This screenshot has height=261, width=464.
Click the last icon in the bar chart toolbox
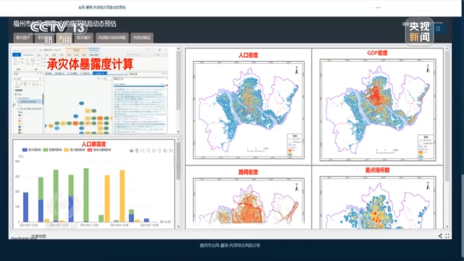[x=171, y=151]
